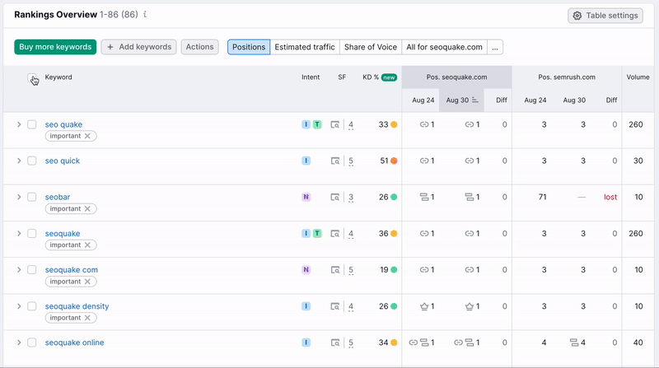Click Informational intent badge for seo quick
Screen dimensions: 659x368
click(x=306, y=161)
